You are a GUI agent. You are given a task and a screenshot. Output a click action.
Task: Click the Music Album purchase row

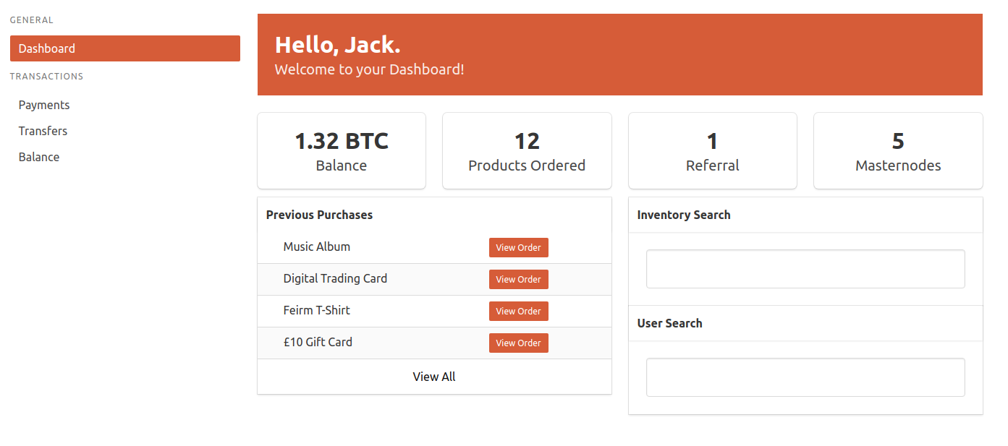pyautogui.click(x=317, y=246)
